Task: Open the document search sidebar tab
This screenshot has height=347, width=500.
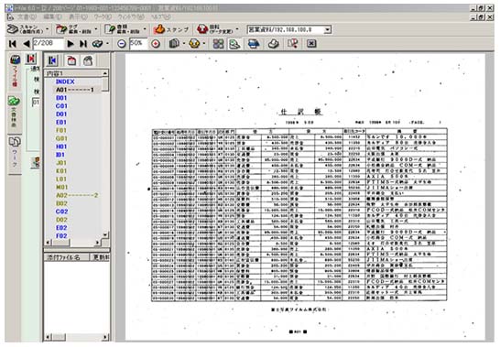Action: pos(15,113)
